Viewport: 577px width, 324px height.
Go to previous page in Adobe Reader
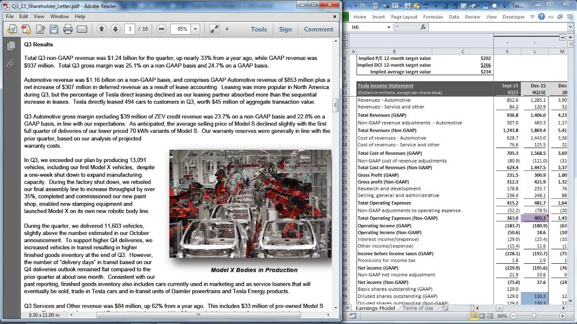tap(101, 29)
